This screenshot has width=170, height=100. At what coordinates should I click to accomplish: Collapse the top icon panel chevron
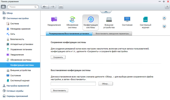(x=106, y=12)
